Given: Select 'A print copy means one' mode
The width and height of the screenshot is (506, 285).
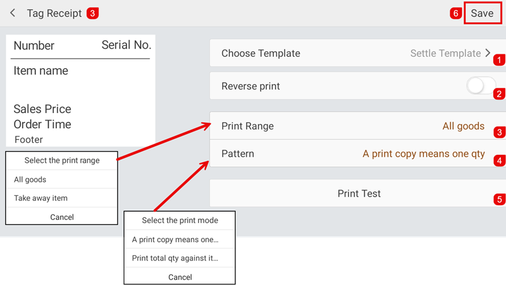Looking at the screenshot, I should coord(180,240).
